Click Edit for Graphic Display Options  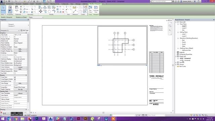click(20, 51)
